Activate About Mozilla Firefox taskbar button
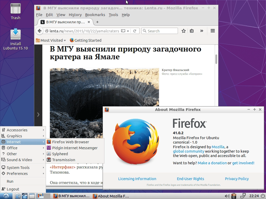Screen dimensions: 266x199 tap(111, 196)
